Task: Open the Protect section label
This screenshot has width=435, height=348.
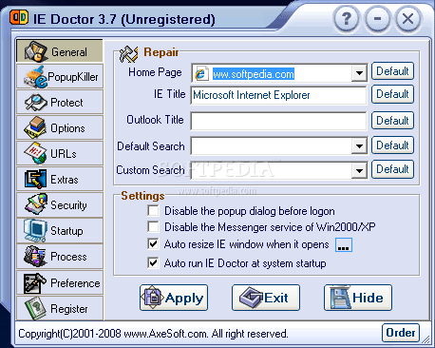Action: 66,103
